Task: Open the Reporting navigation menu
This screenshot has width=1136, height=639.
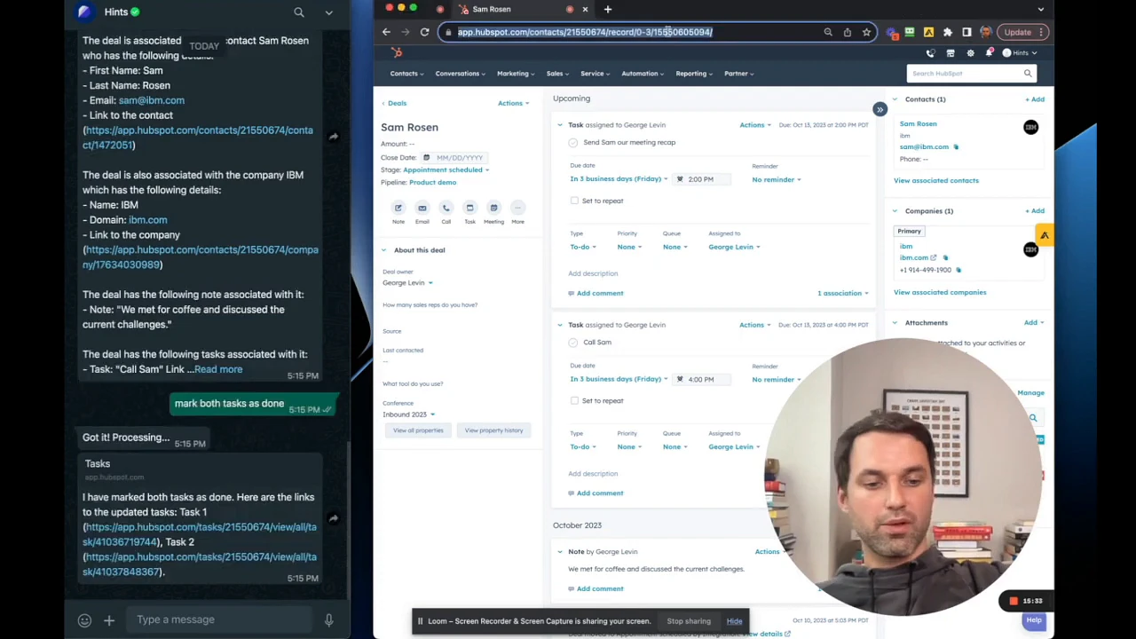Action: pos(693,74)
